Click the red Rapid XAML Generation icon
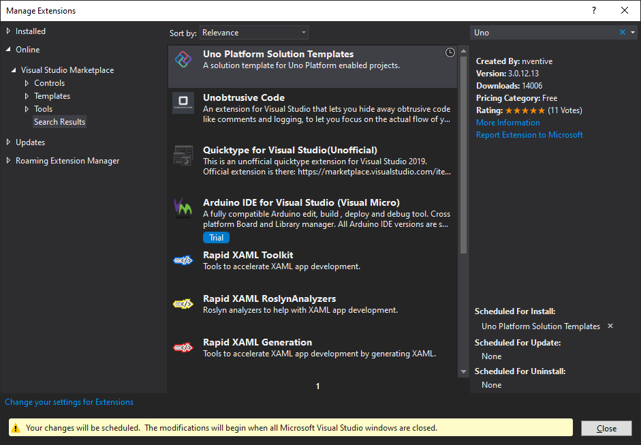The width and height of the screenshot is (641, 445). click(x=183, y=348)
